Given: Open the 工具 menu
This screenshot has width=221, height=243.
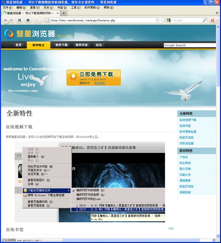Looking at the screenshot, I should tap(76, 7).
